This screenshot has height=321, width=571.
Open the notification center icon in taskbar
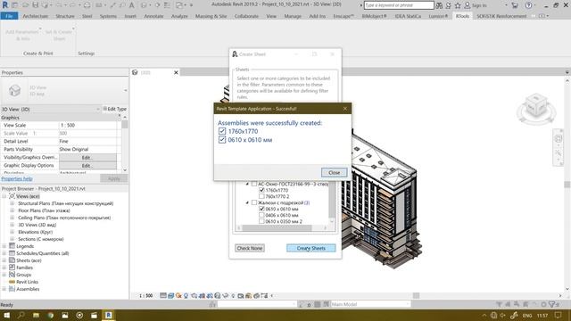tap(558, 315)
